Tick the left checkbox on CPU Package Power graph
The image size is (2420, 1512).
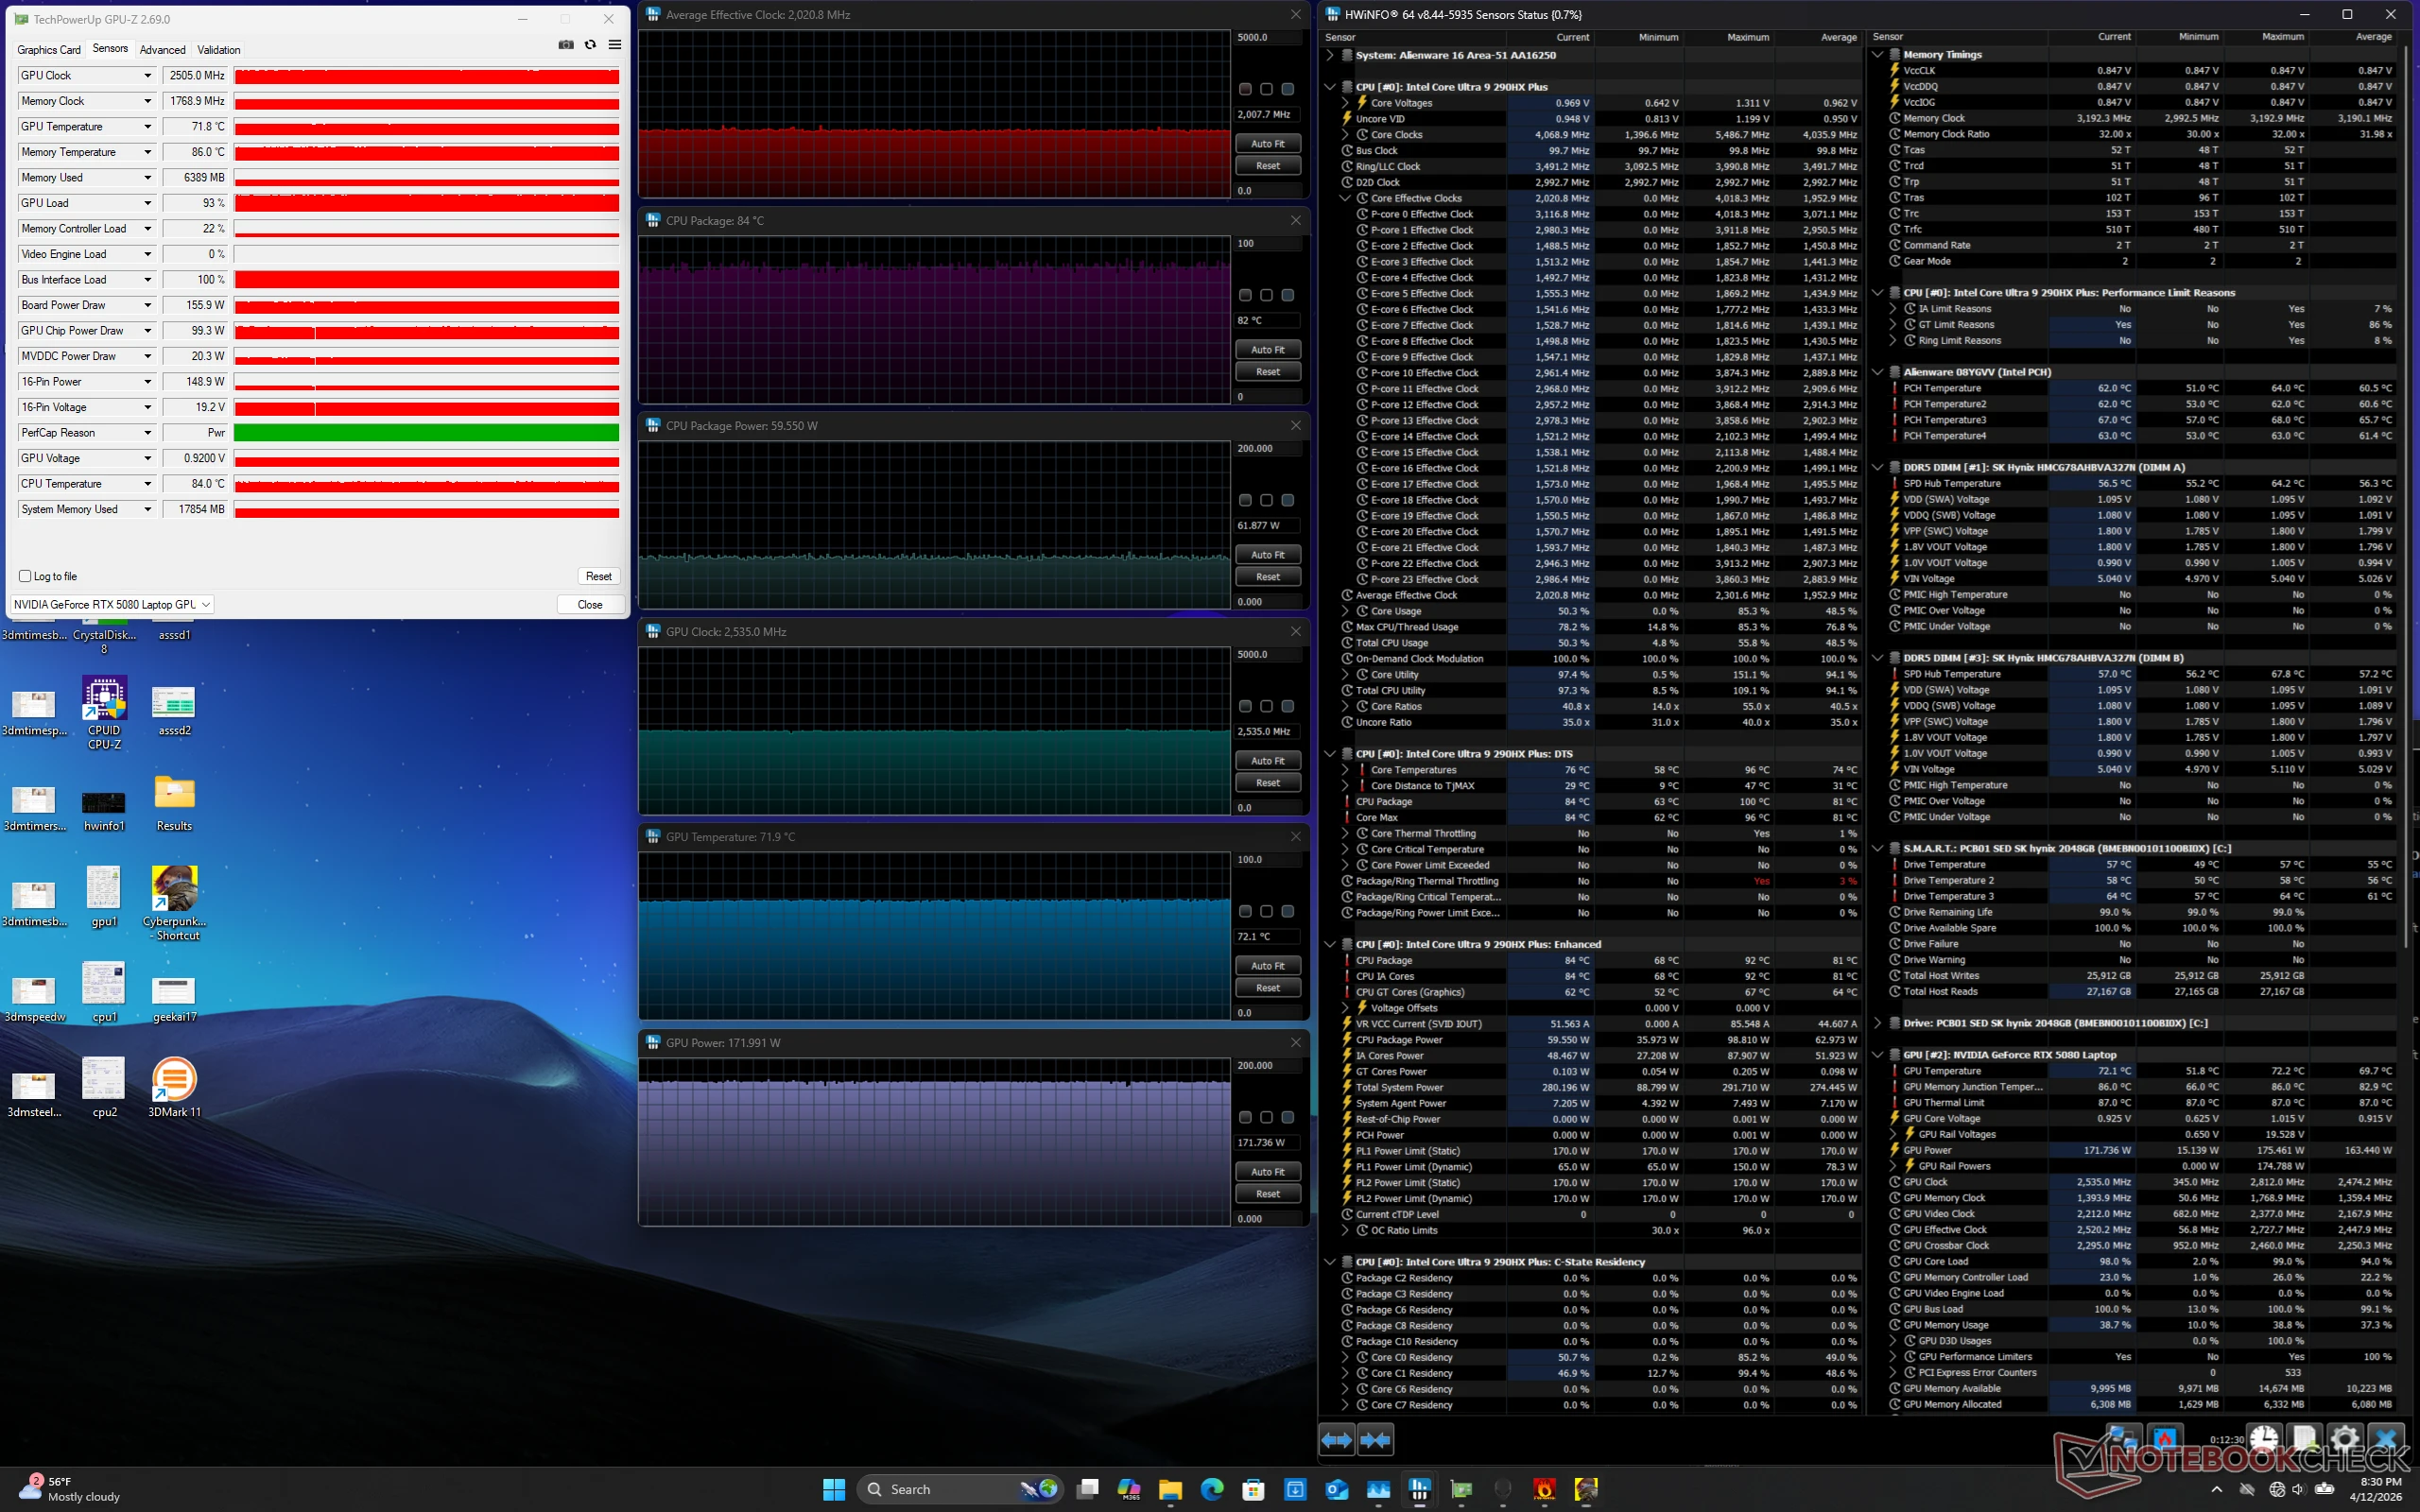[x=1245, y=500]
